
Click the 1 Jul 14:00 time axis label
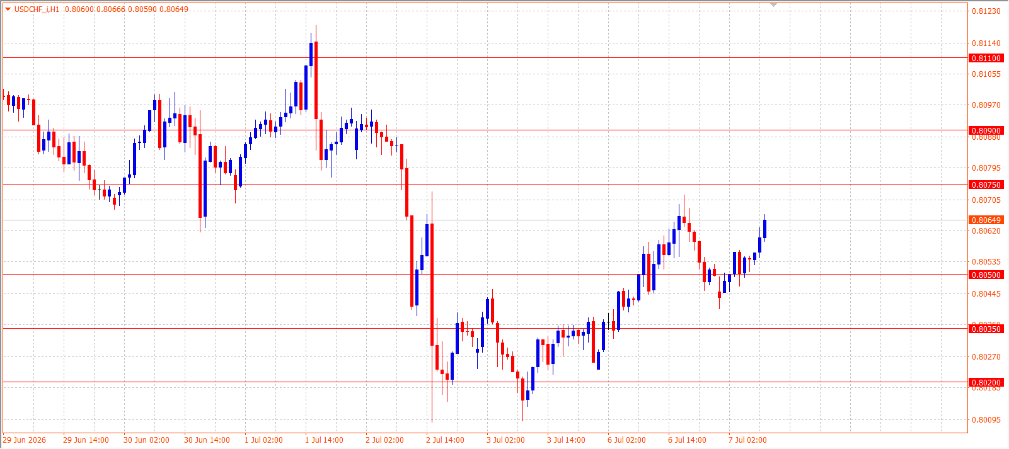click(324, 440)
